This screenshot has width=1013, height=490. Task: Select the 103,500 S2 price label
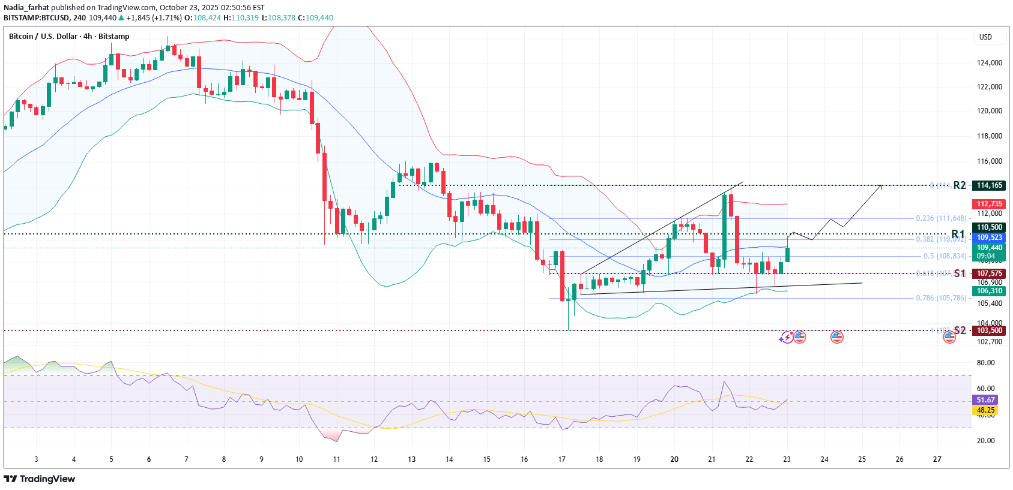point(989,330)
